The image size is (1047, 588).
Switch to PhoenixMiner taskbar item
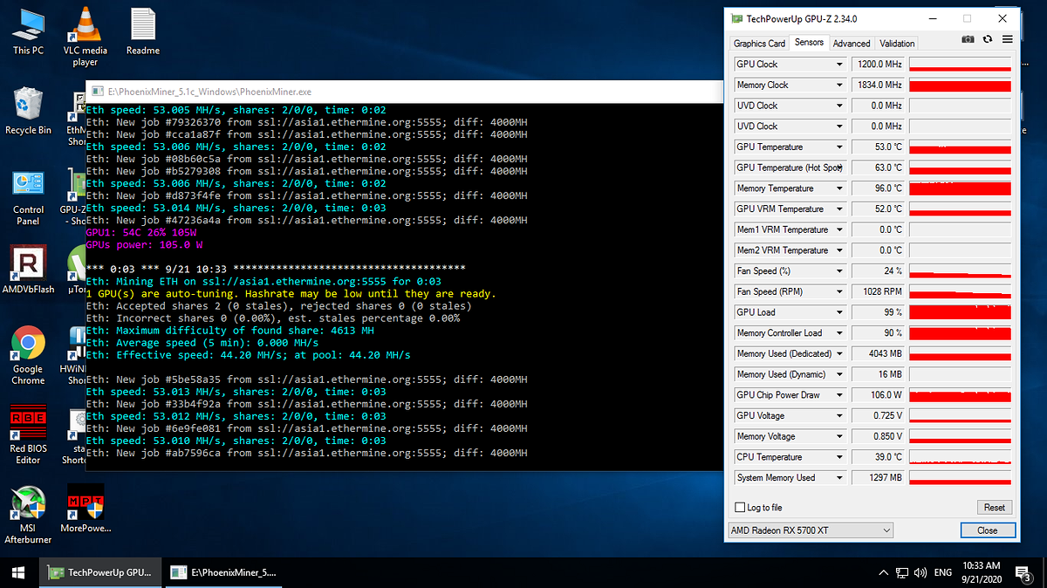click(x=225, y=572)
